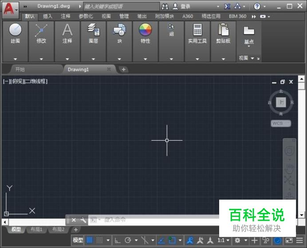Switch to the 默认 ribbon tab

coord(30,16)
